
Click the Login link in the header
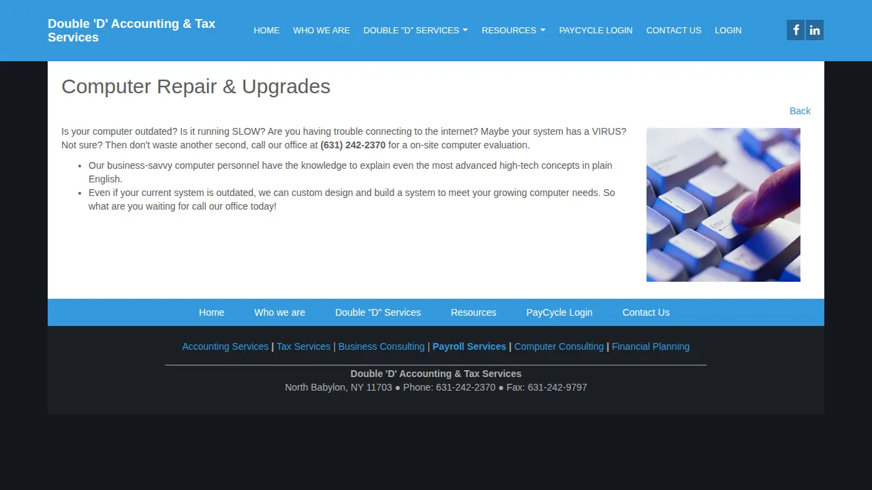click(728, 31)
